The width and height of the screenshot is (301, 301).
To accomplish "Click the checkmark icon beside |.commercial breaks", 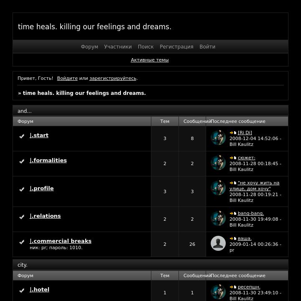I will (x=22, y=242).
